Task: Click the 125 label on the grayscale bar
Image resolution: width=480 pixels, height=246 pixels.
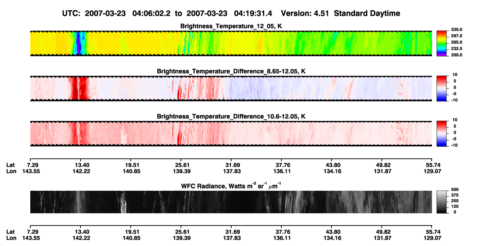Action: click(x=455, y=207)
